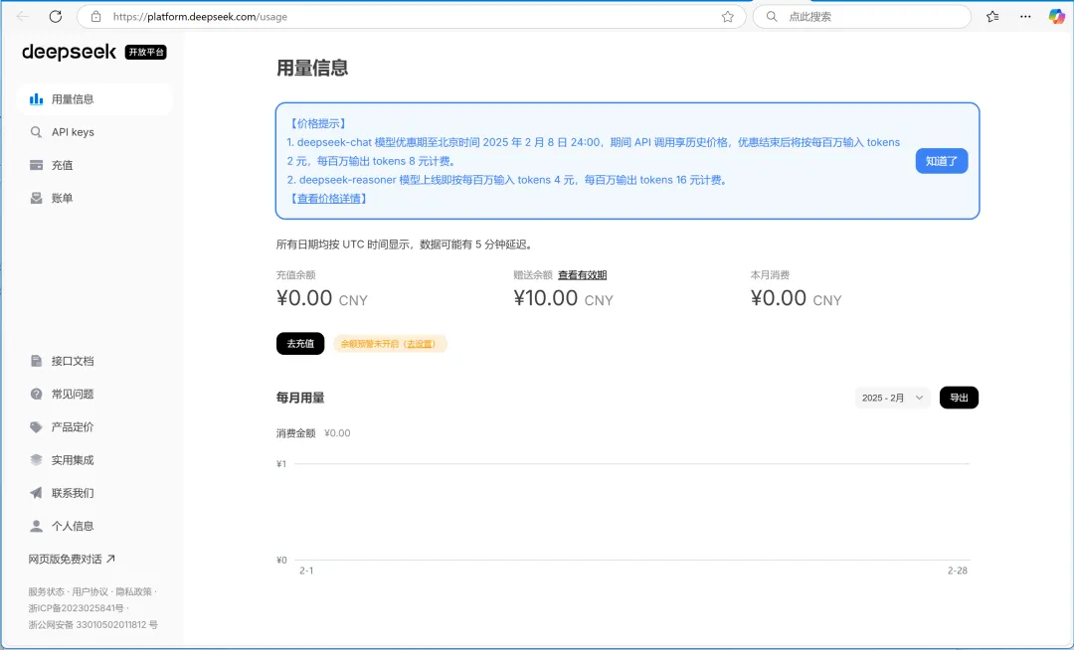
Task: Click the padlock site info icon
Action: point(95,17)
